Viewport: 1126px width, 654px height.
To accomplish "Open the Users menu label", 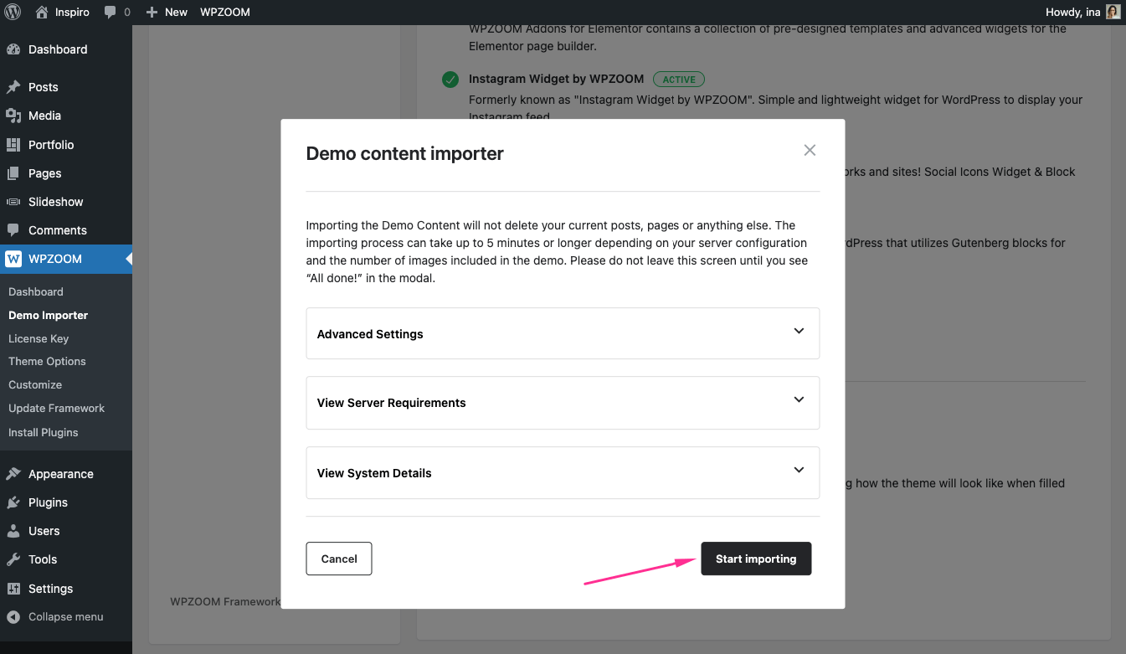I will tap(44, 531).
